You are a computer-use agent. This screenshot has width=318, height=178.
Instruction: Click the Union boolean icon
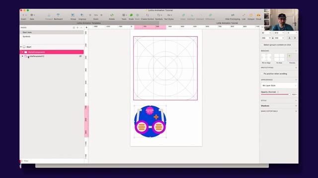(x=183, y=15)
